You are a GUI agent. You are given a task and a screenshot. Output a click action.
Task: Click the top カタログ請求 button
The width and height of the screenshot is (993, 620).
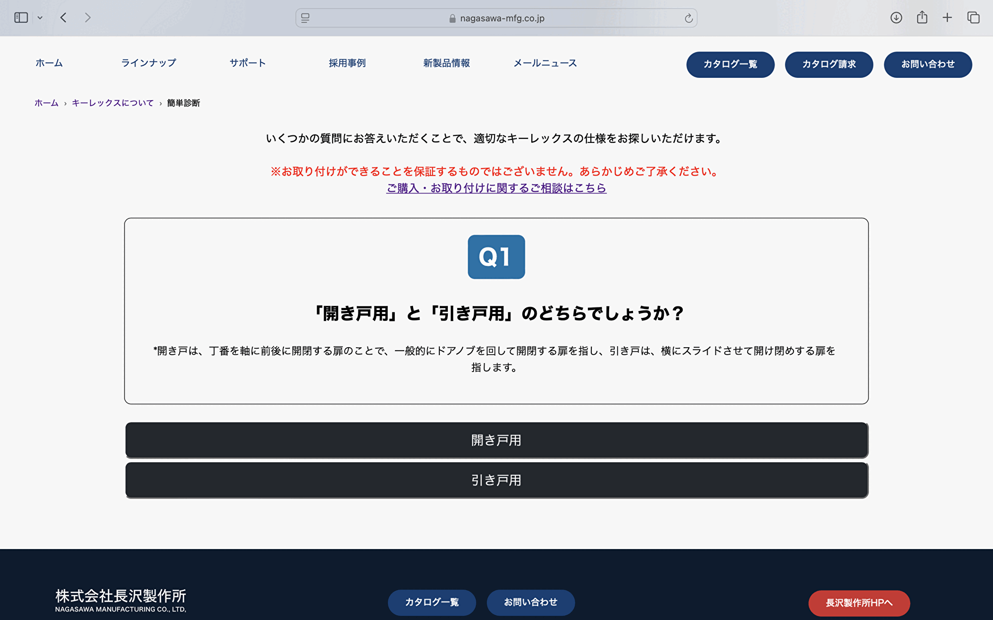(x=829, y=64)
